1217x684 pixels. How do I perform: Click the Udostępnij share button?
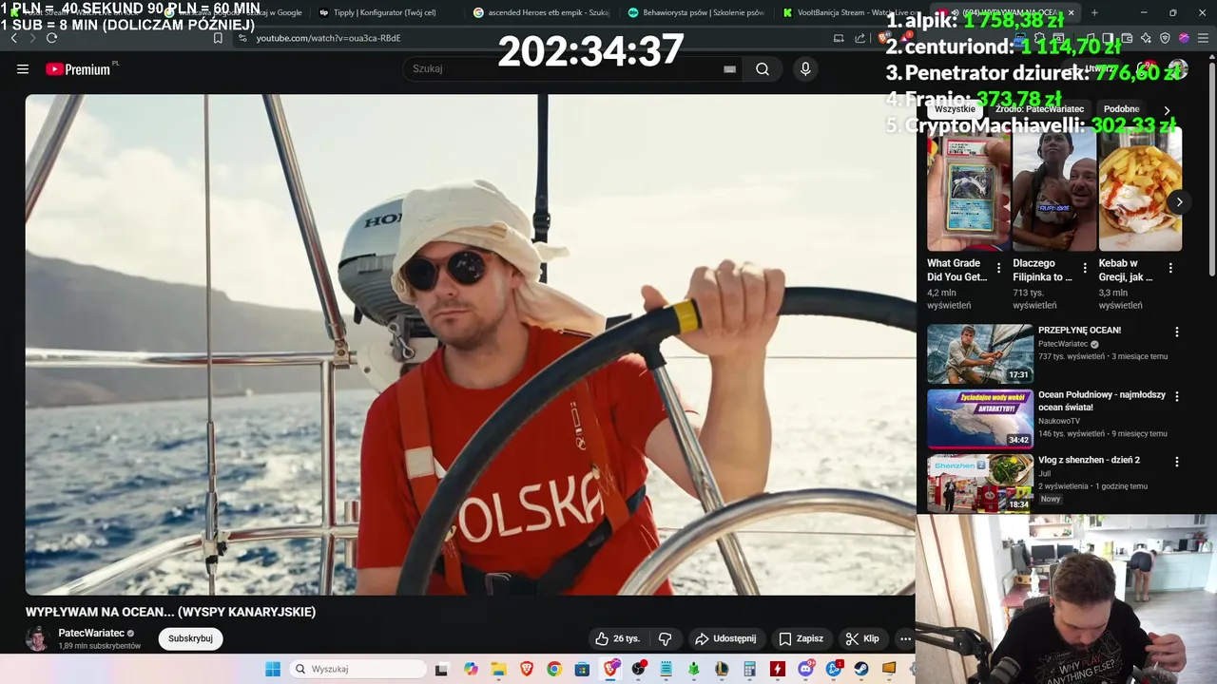click(725, 638)
